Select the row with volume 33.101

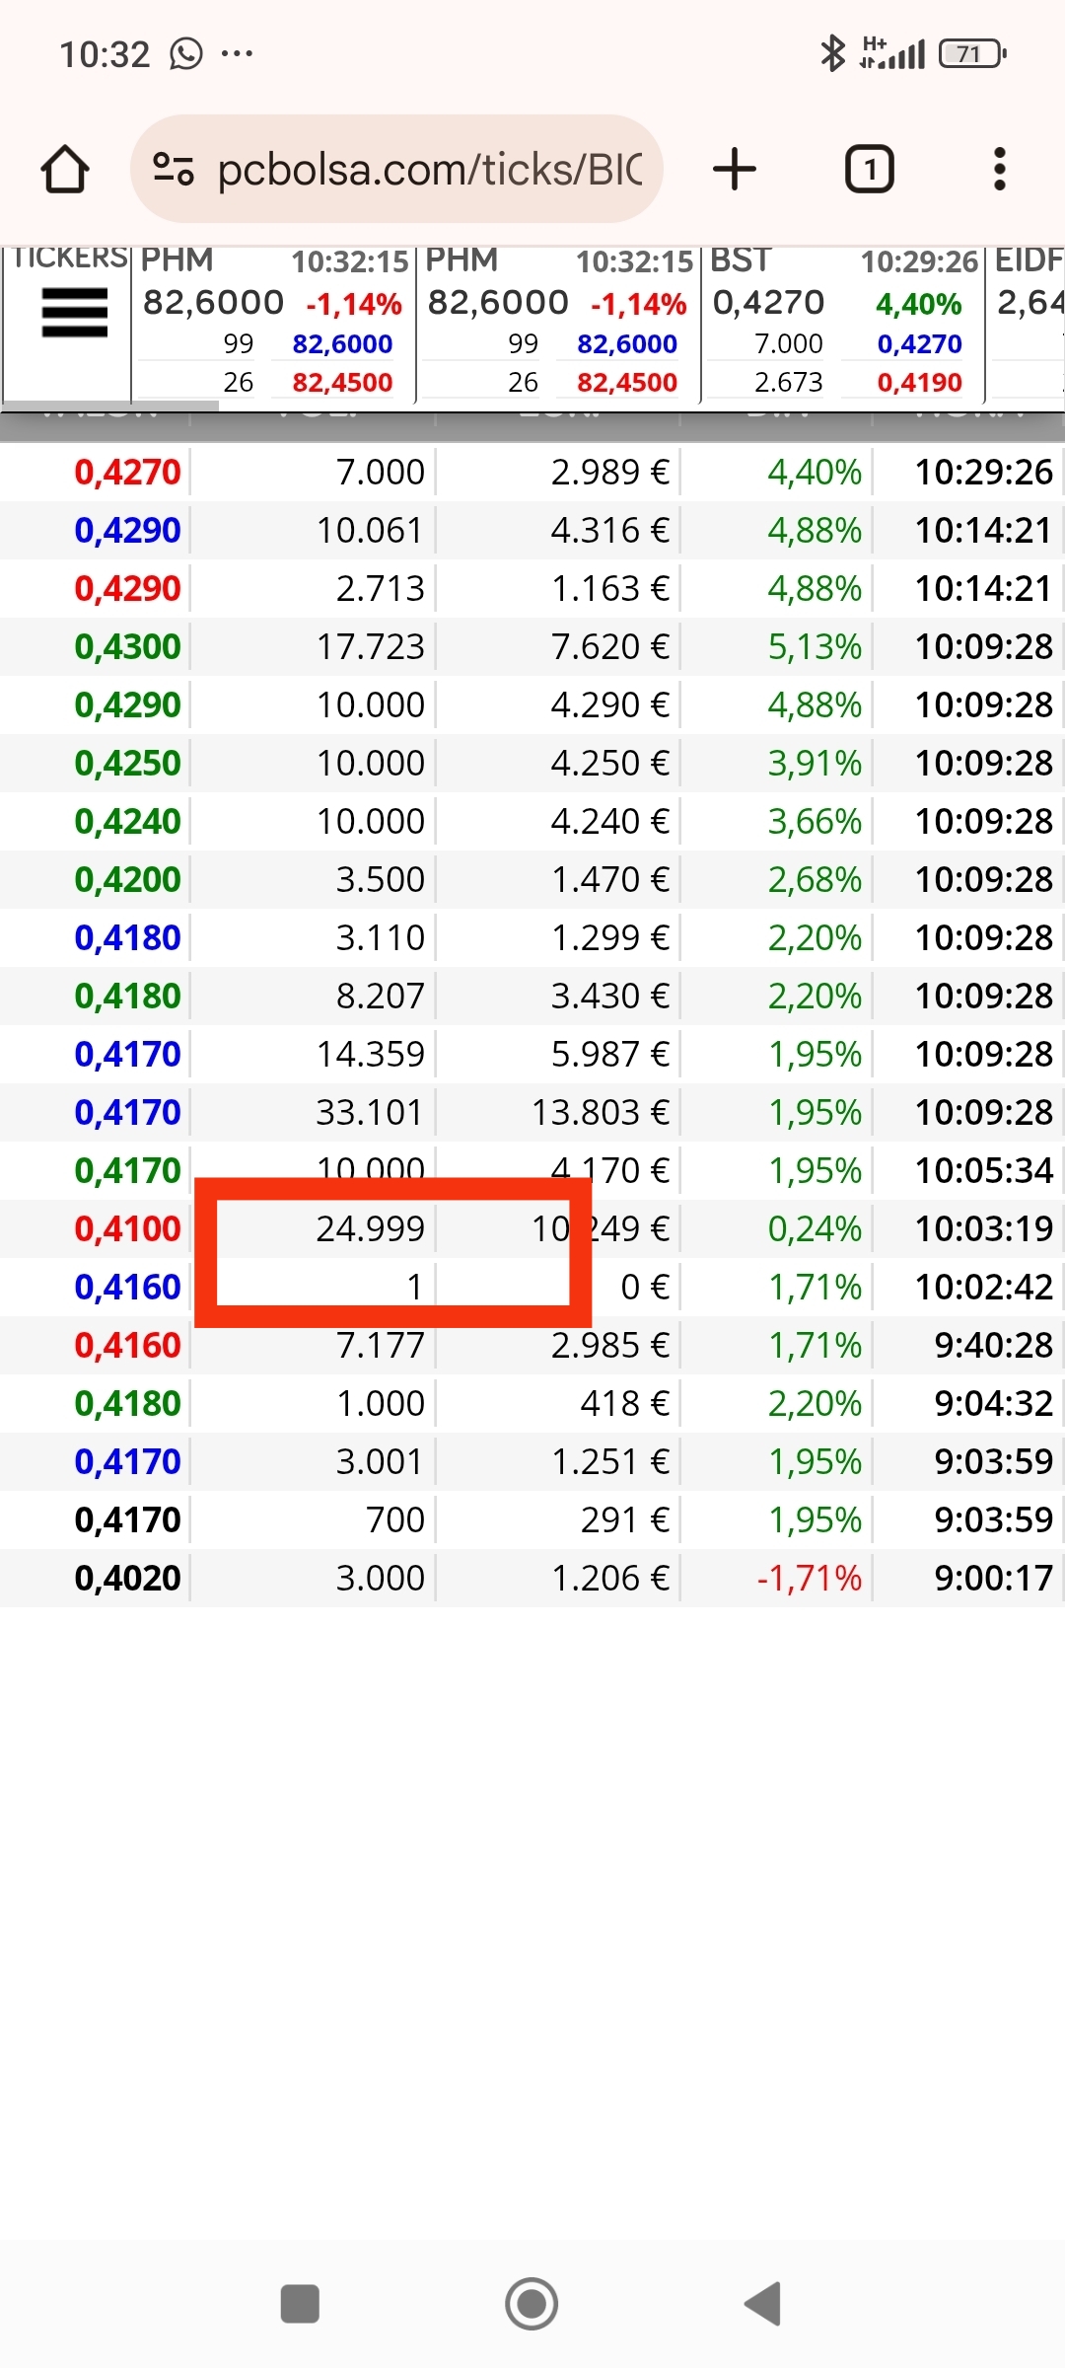tap(532, 1113)
